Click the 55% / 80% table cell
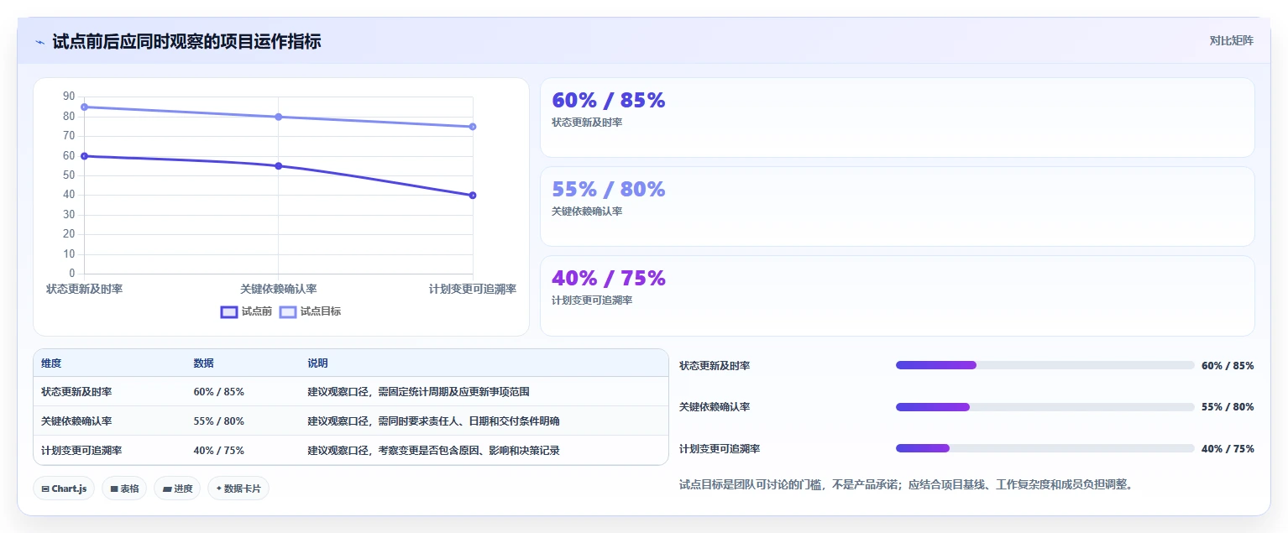The width and height of the screenshot is (1288, 533). click(218, 421)
